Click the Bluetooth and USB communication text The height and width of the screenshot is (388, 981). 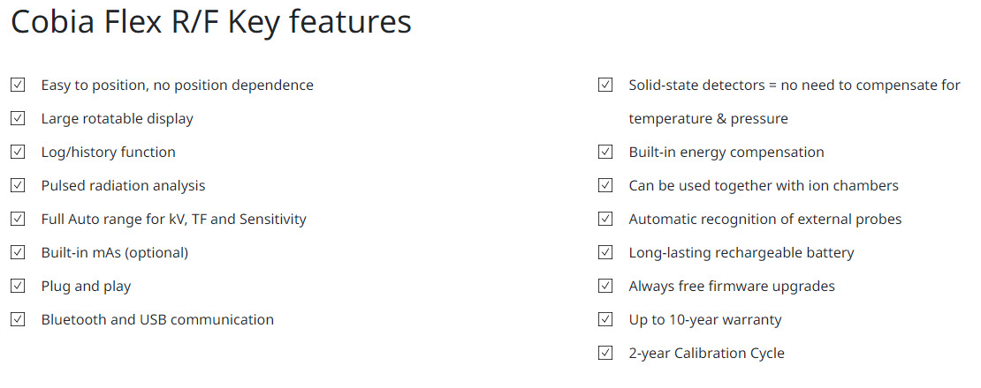[157, 320]
